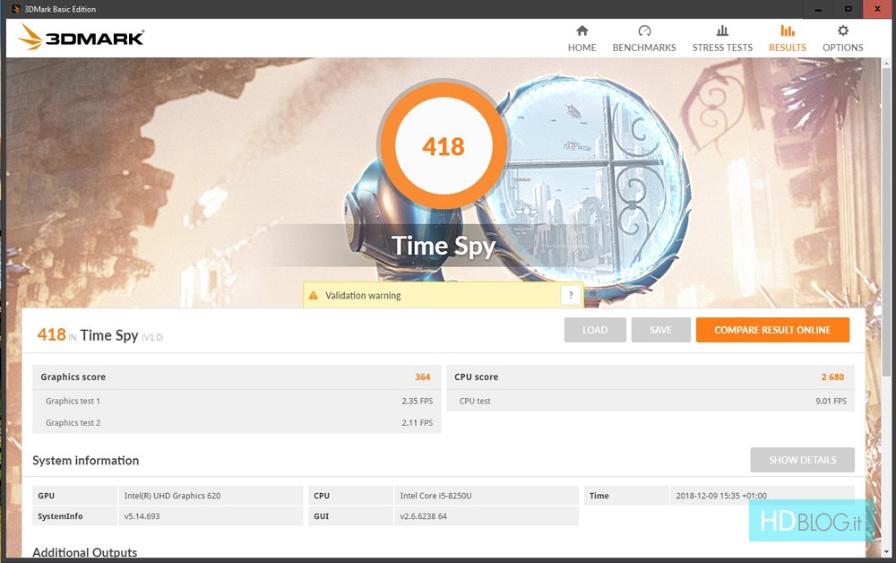
Task: Close the 3DMark window
Action: (x=878, y=9)
